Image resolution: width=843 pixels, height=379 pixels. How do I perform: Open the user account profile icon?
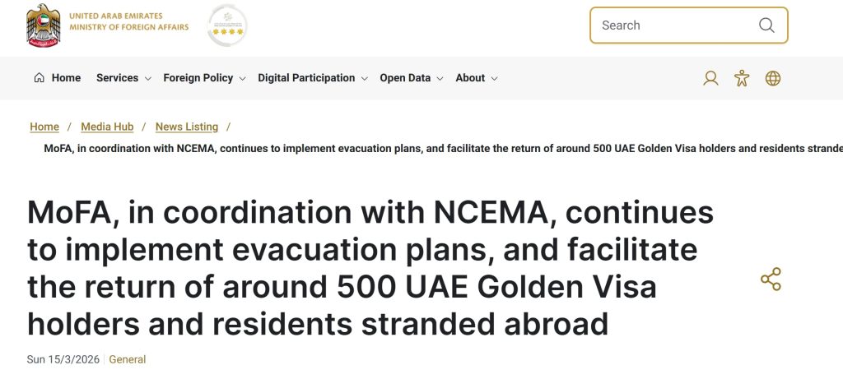710,78
